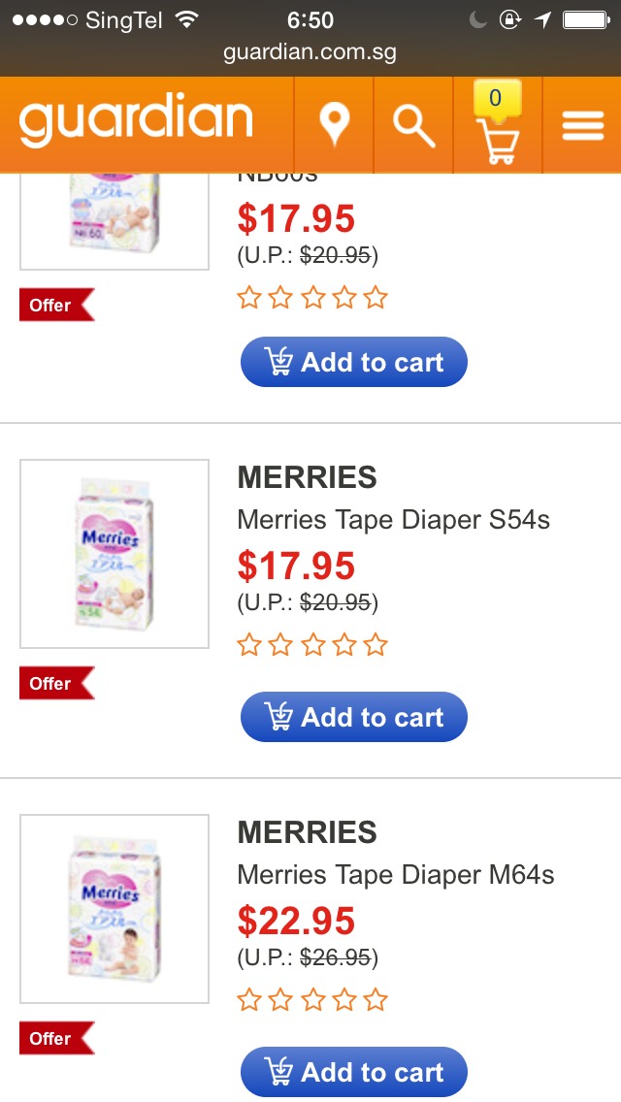Open Merries S54s product thumbnail

tap(114, 553)
